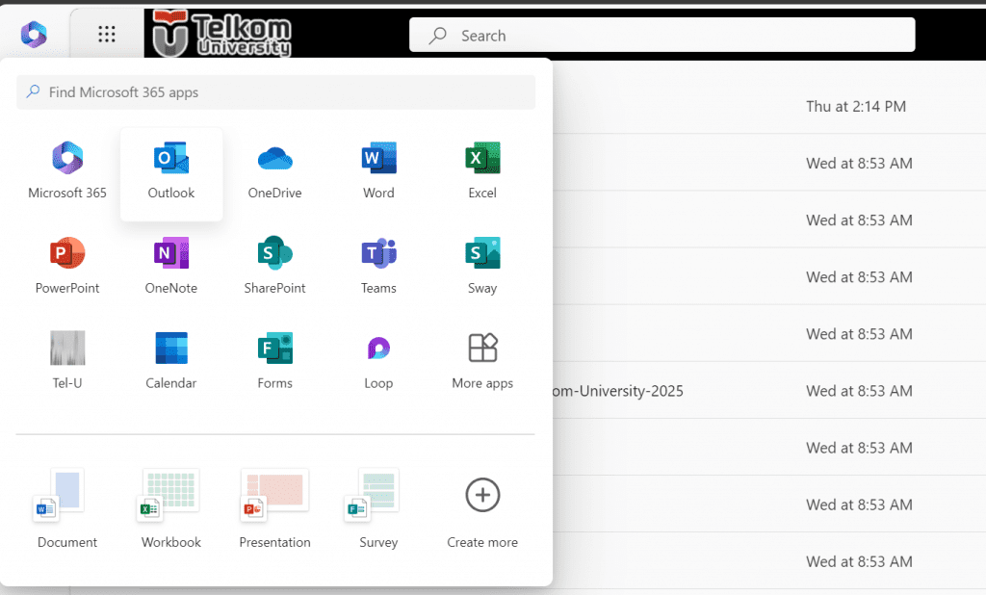Close the app launcher waffle menu
Screen dimensions: 986x595
point(107,34)
